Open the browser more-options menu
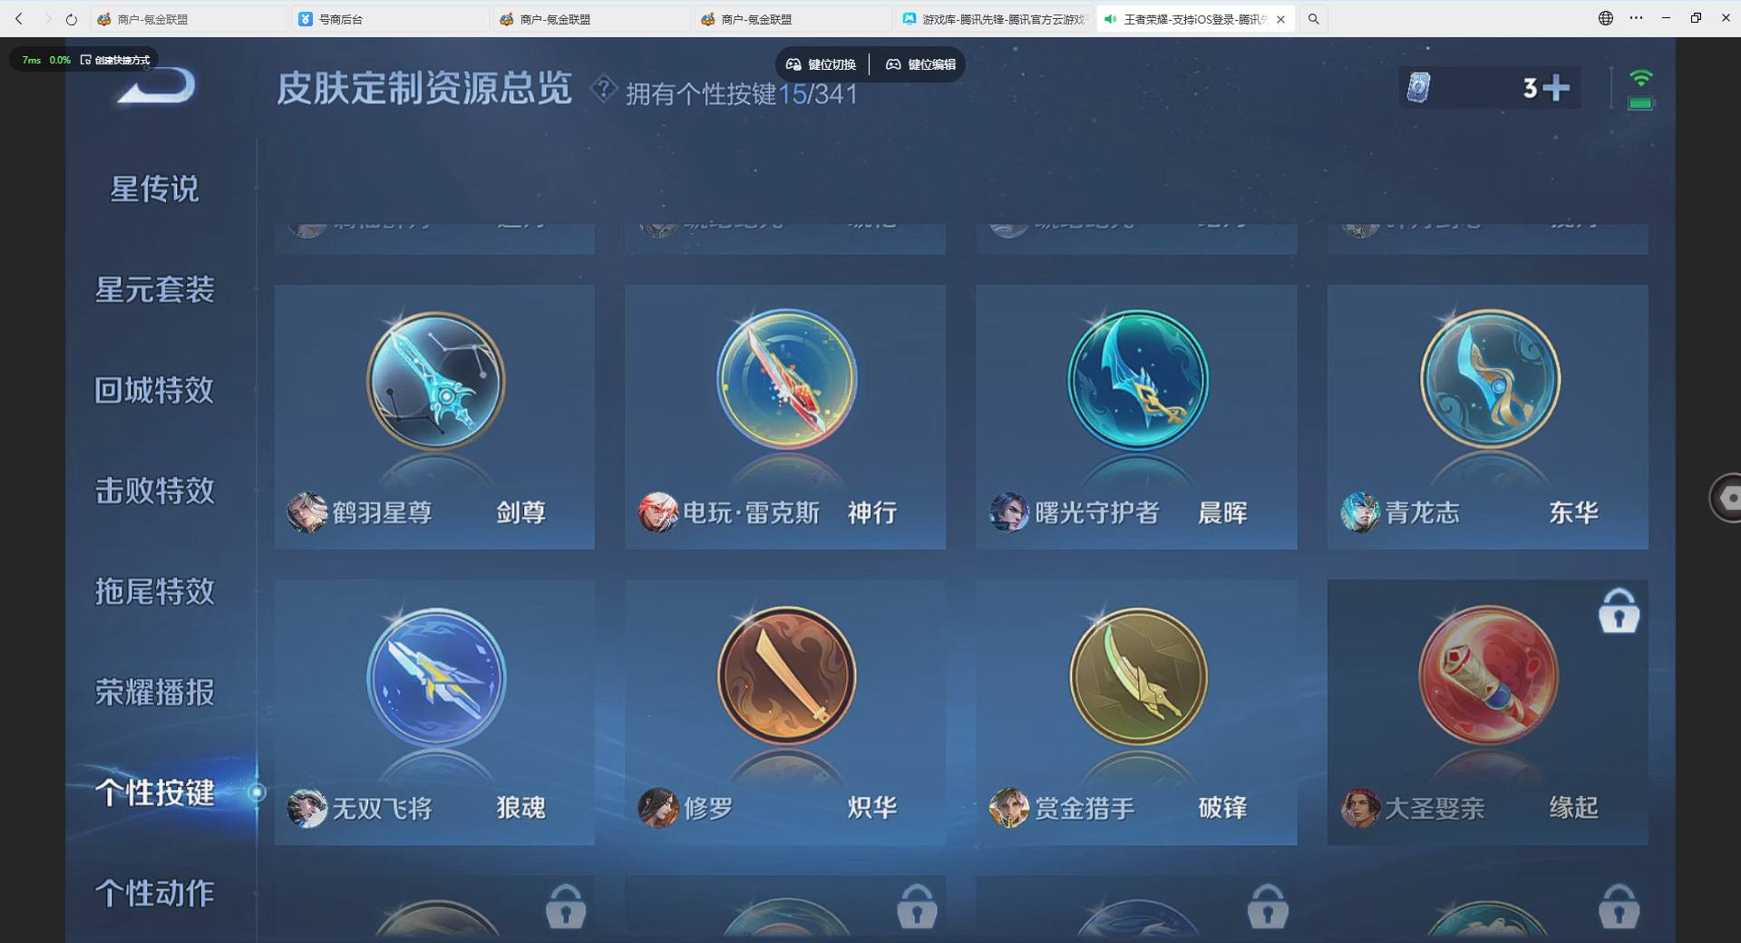 pyautogui.click(x=1637, y=18)
